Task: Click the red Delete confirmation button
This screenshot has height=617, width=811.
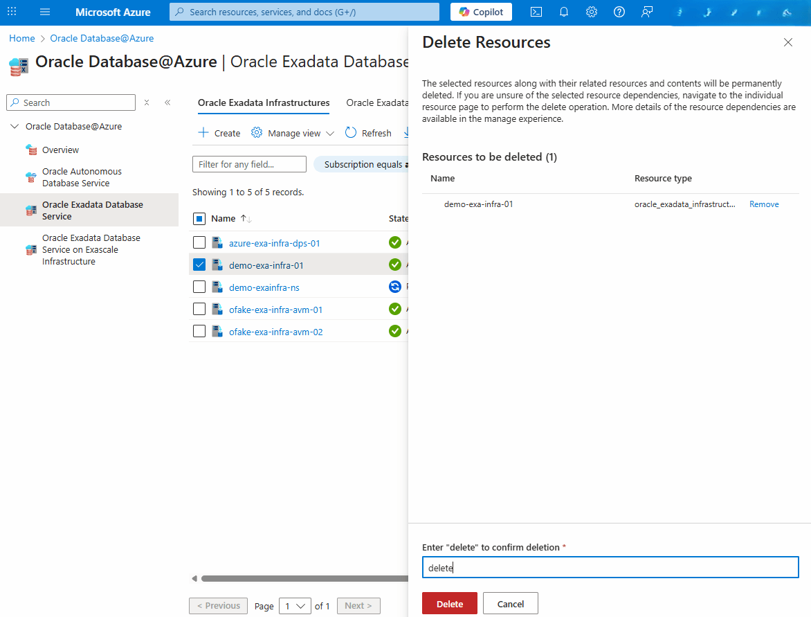Action: coord(449,602)
